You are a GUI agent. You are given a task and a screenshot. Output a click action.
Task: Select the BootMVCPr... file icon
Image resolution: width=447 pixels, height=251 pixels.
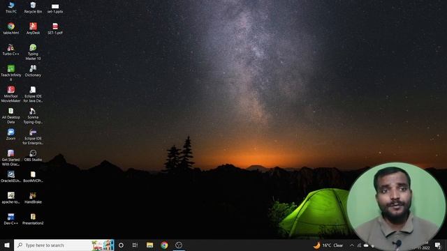coord(33,176)
